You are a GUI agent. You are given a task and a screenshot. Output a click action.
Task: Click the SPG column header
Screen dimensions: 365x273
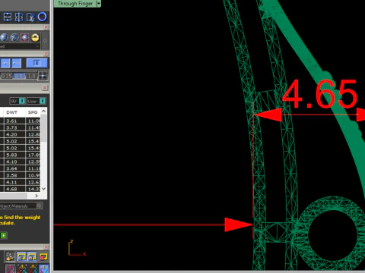pyautogui.click(x=33, y=112)
